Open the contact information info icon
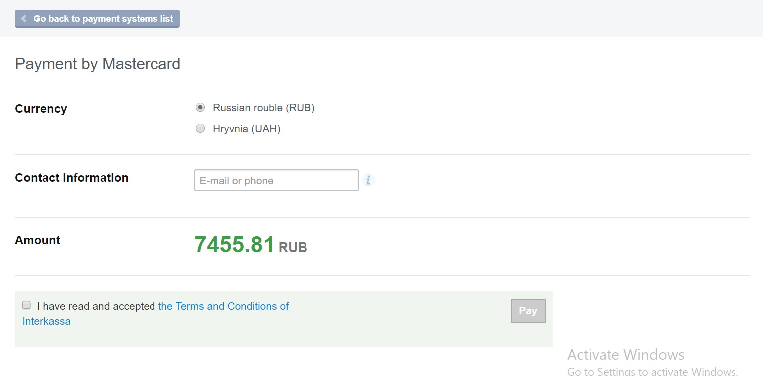 coord(368,180)
